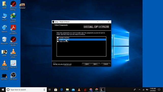The height and width of the screenshot is (92, 163).
Task: Cancel the Medal of Honor setup
Action: pos(106,64)
